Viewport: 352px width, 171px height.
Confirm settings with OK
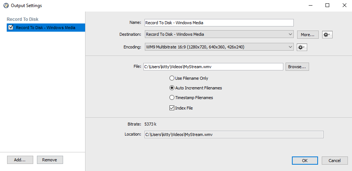tap(305, 161)
